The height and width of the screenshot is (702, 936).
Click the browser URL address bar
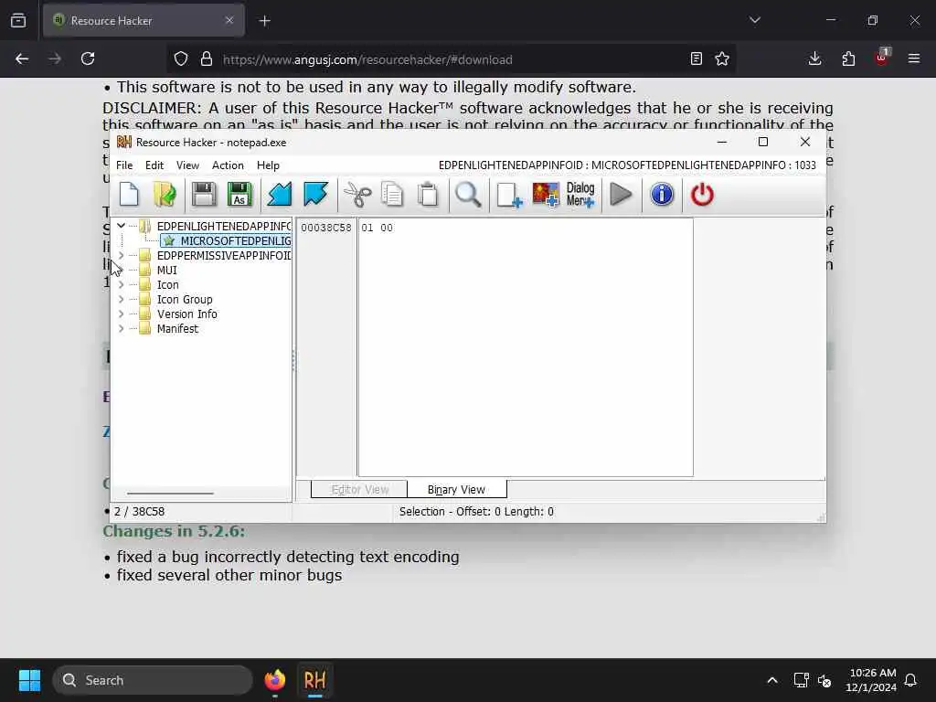[x=451, y=59]
